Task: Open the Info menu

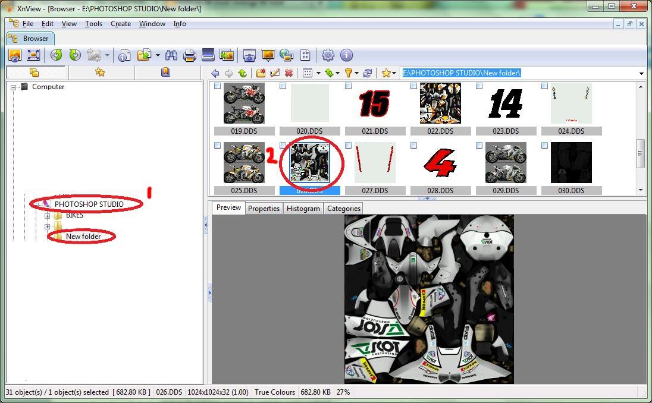Action: [x=180, y=24]
